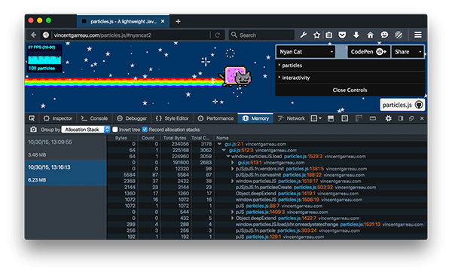Image resolution: width=452 pixels, height=275 pixels.
Task: Expand the interactivity controls folder
Action: pos(350,78)
